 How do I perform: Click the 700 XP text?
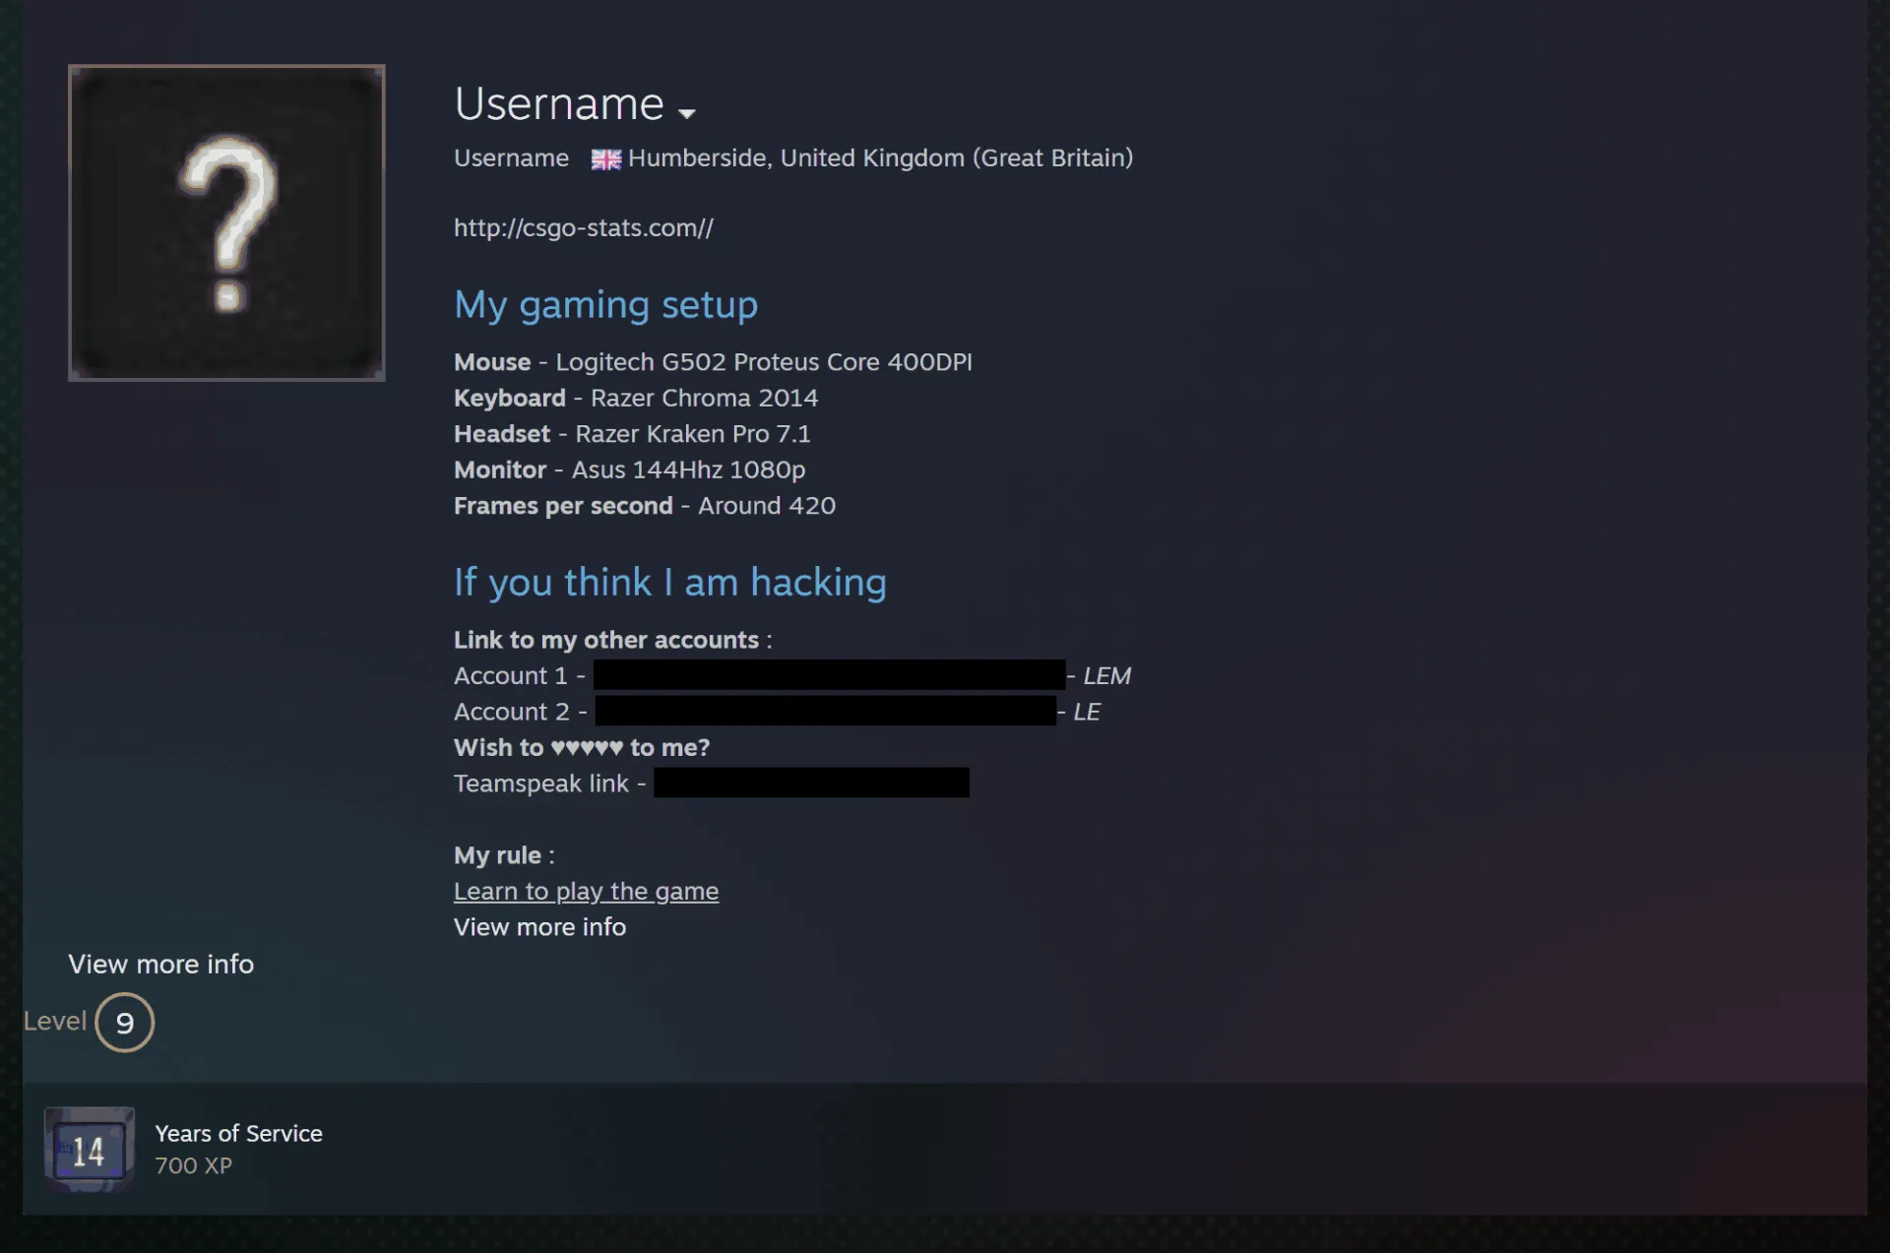[193, 1165]
